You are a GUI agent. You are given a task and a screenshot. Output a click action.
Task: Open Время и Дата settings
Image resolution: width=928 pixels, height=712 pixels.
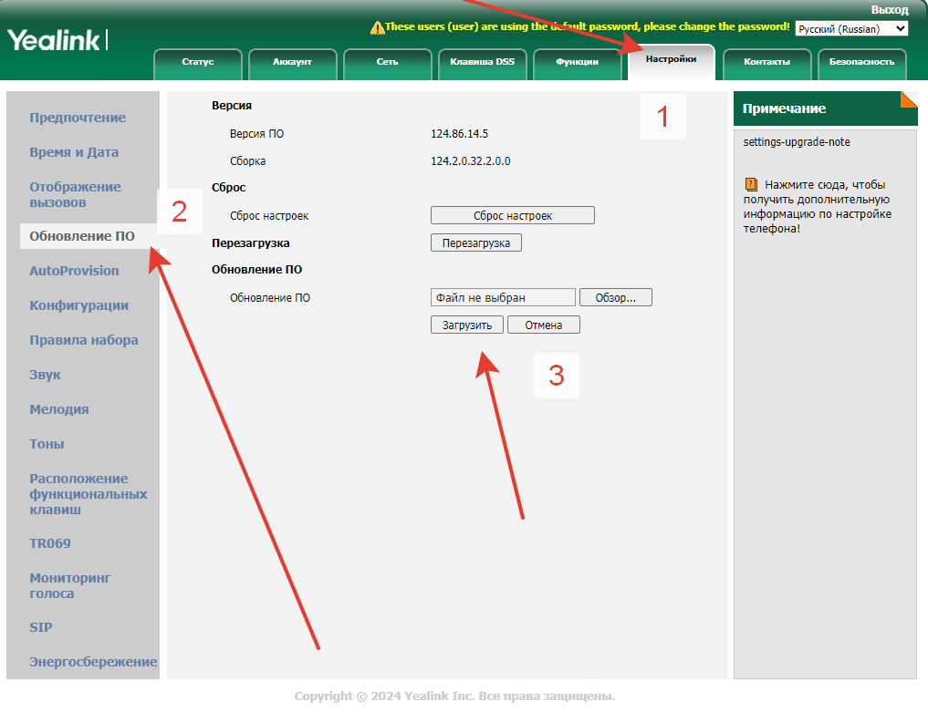[x=74, y=152]
